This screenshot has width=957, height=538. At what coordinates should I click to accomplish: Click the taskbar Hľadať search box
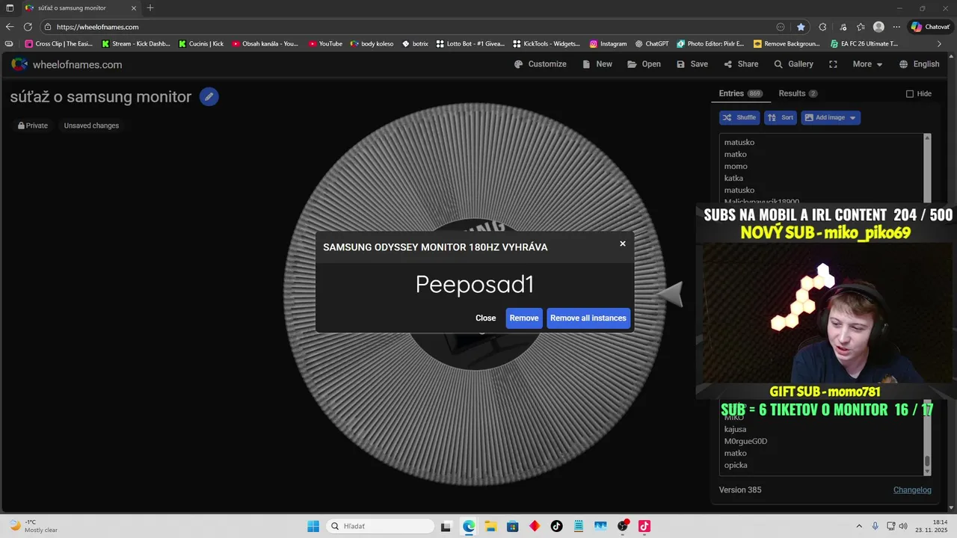(x=380, y=526)
